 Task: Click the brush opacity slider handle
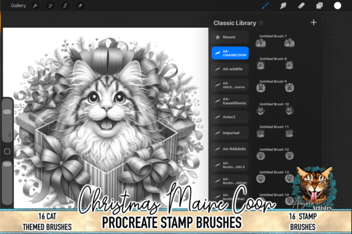pos(7,164)
